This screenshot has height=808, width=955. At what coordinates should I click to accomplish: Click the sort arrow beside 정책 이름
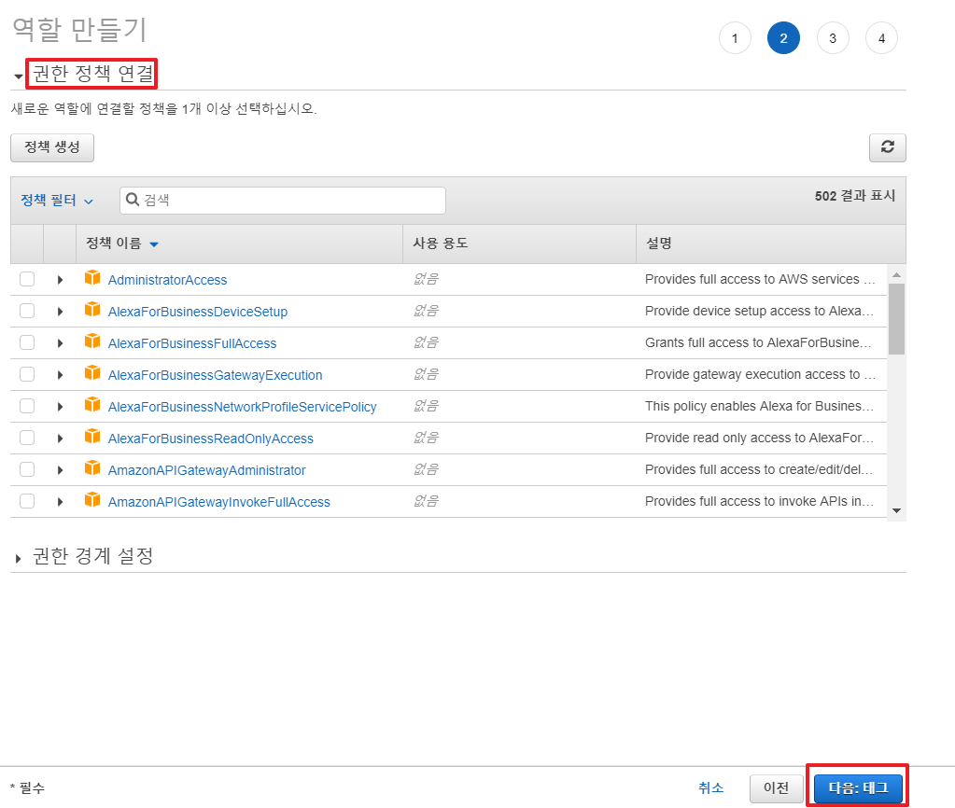[154, 244]
